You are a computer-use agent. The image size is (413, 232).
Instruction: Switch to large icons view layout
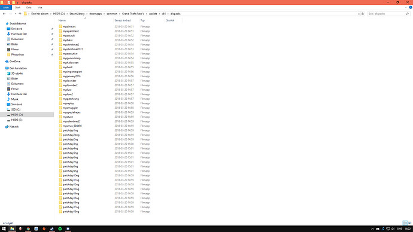(409, 223)
